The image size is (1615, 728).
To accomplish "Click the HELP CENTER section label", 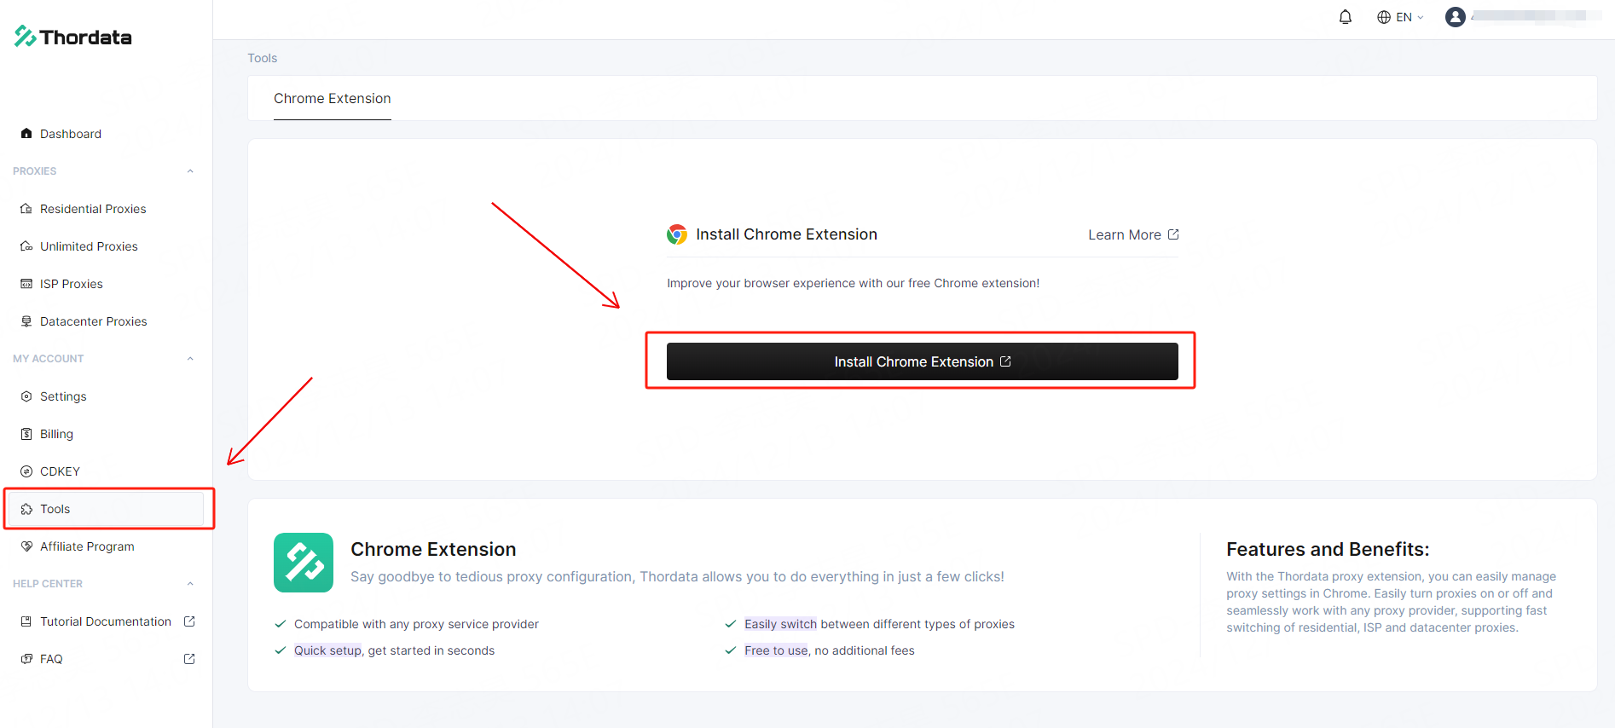I will click(x=48, y=584).
